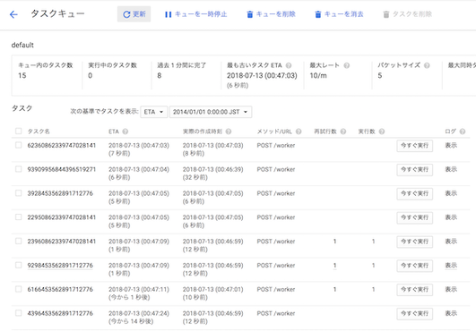Click the greyed タスクを削除 button
Screen dimensions: 476x331
coord(407,14)
